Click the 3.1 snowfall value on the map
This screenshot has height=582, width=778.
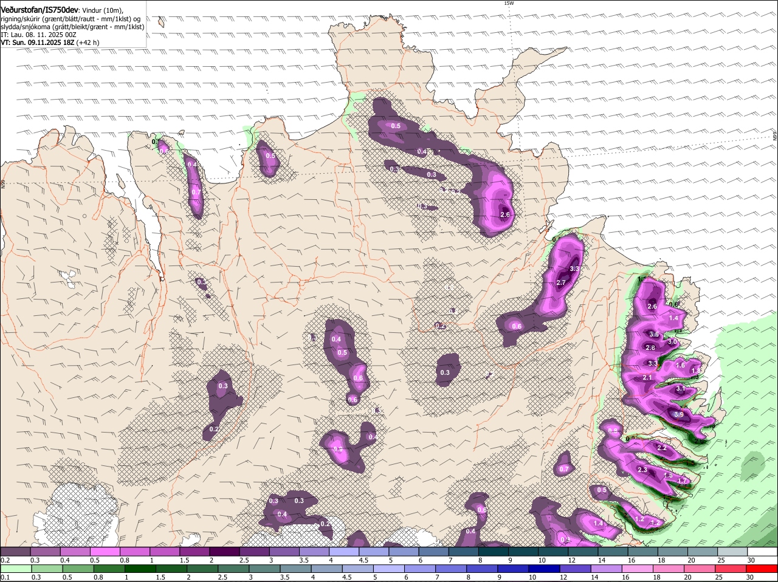(x=681, y=389)
